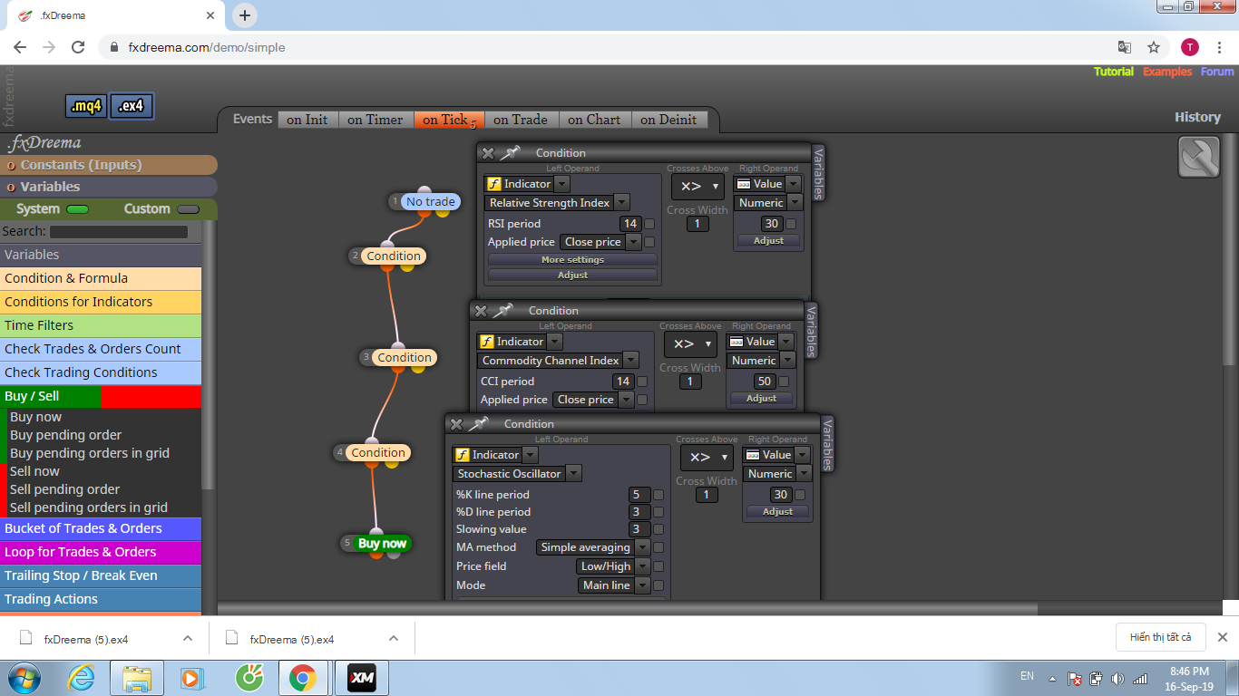Check box next to %K line period
This screenshot has width=1239, height=696.
659,495
